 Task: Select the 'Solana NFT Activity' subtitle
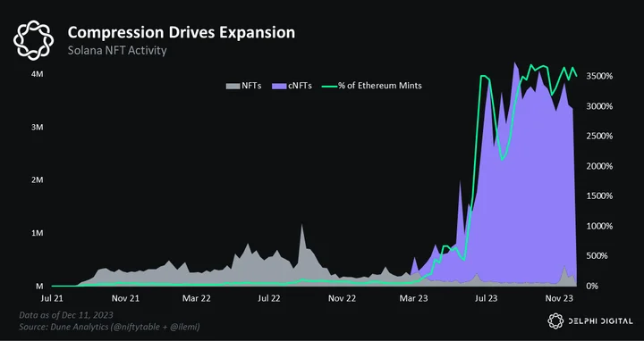click(117, 51)
